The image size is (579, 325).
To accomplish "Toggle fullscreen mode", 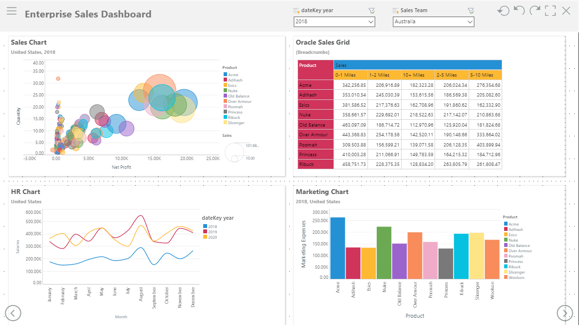I will 550,11.
